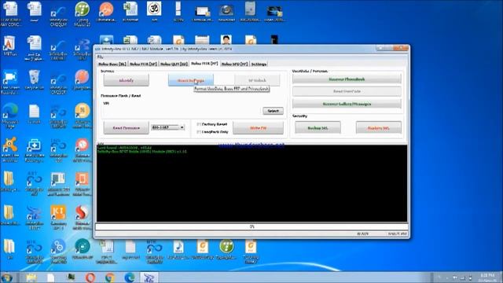Switch to the Nokia [QU] tab
Viewport: 503px width, 283px height.
174,64
